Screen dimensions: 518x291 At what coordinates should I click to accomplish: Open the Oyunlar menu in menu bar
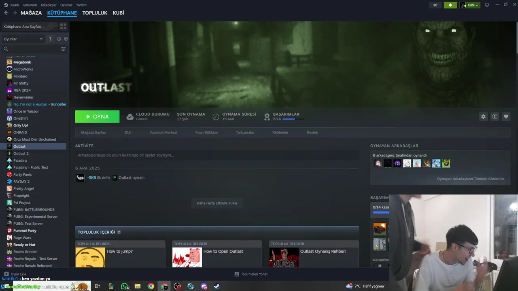[66, 5]
